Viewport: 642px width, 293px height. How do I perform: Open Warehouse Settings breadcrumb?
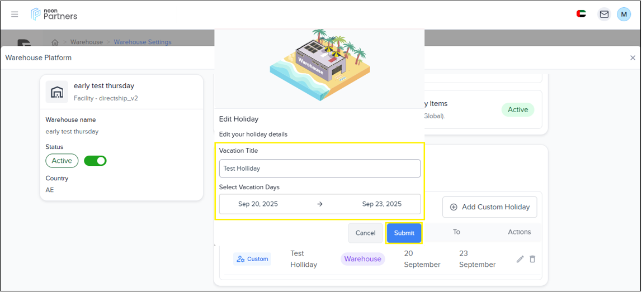pos(143,42)
